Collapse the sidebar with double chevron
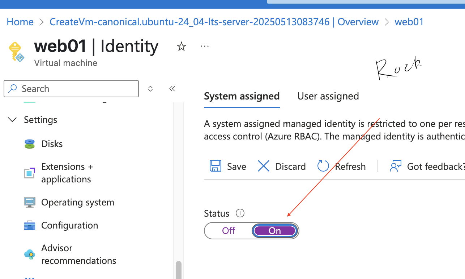The image size is (465, 279). click(172, 89)
